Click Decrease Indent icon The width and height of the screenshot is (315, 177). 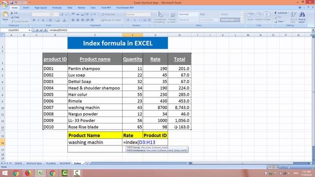88,20
